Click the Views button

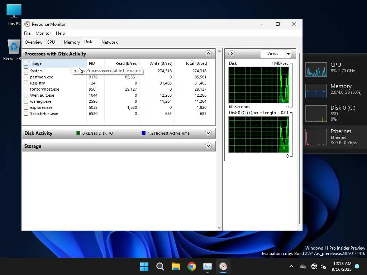273,54
